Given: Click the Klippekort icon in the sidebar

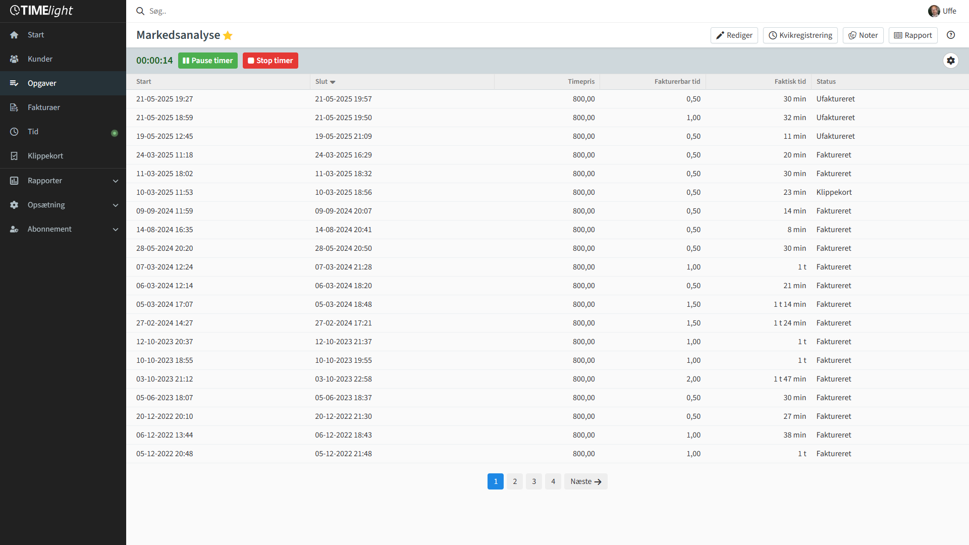Looking at the screenshot, I should 14,156.
